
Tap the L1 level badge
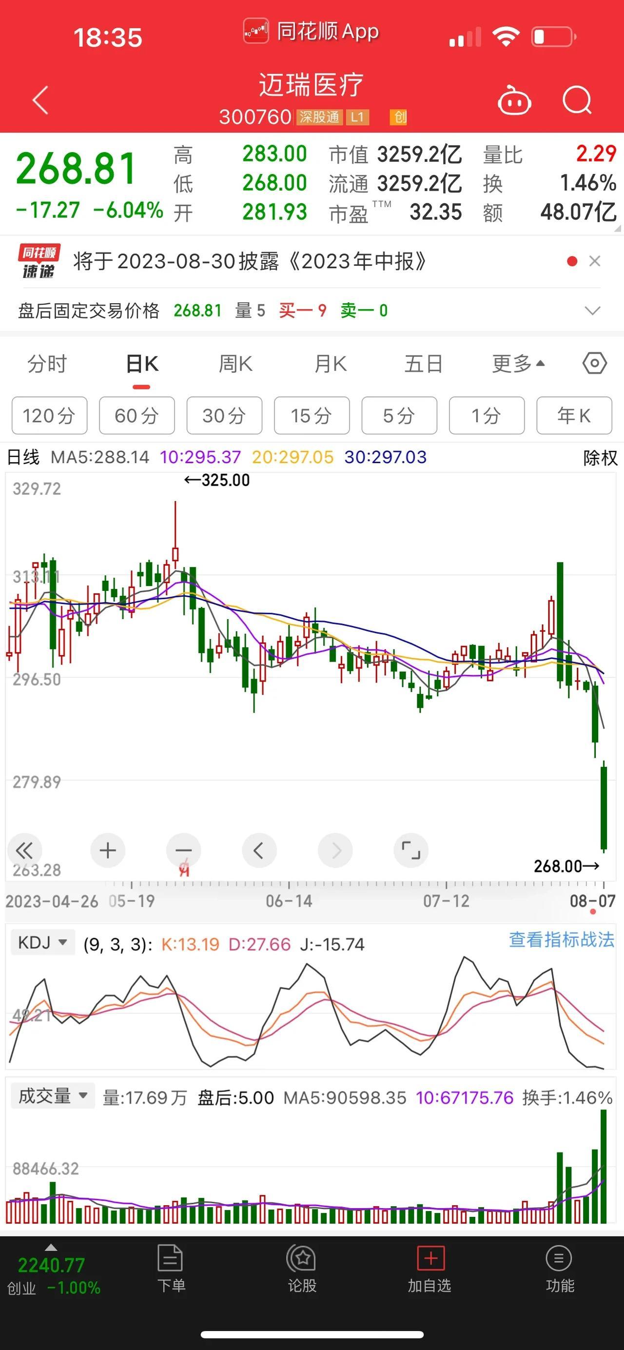pyautogui.click(x=357, y=117)
